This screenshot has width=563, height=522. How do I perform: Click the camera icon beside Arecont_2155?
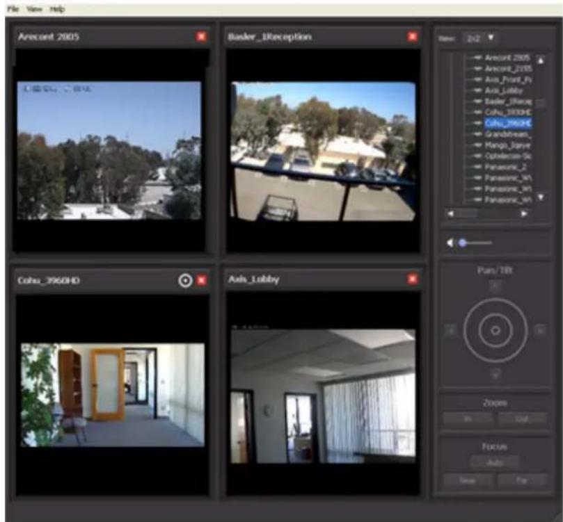477,69
